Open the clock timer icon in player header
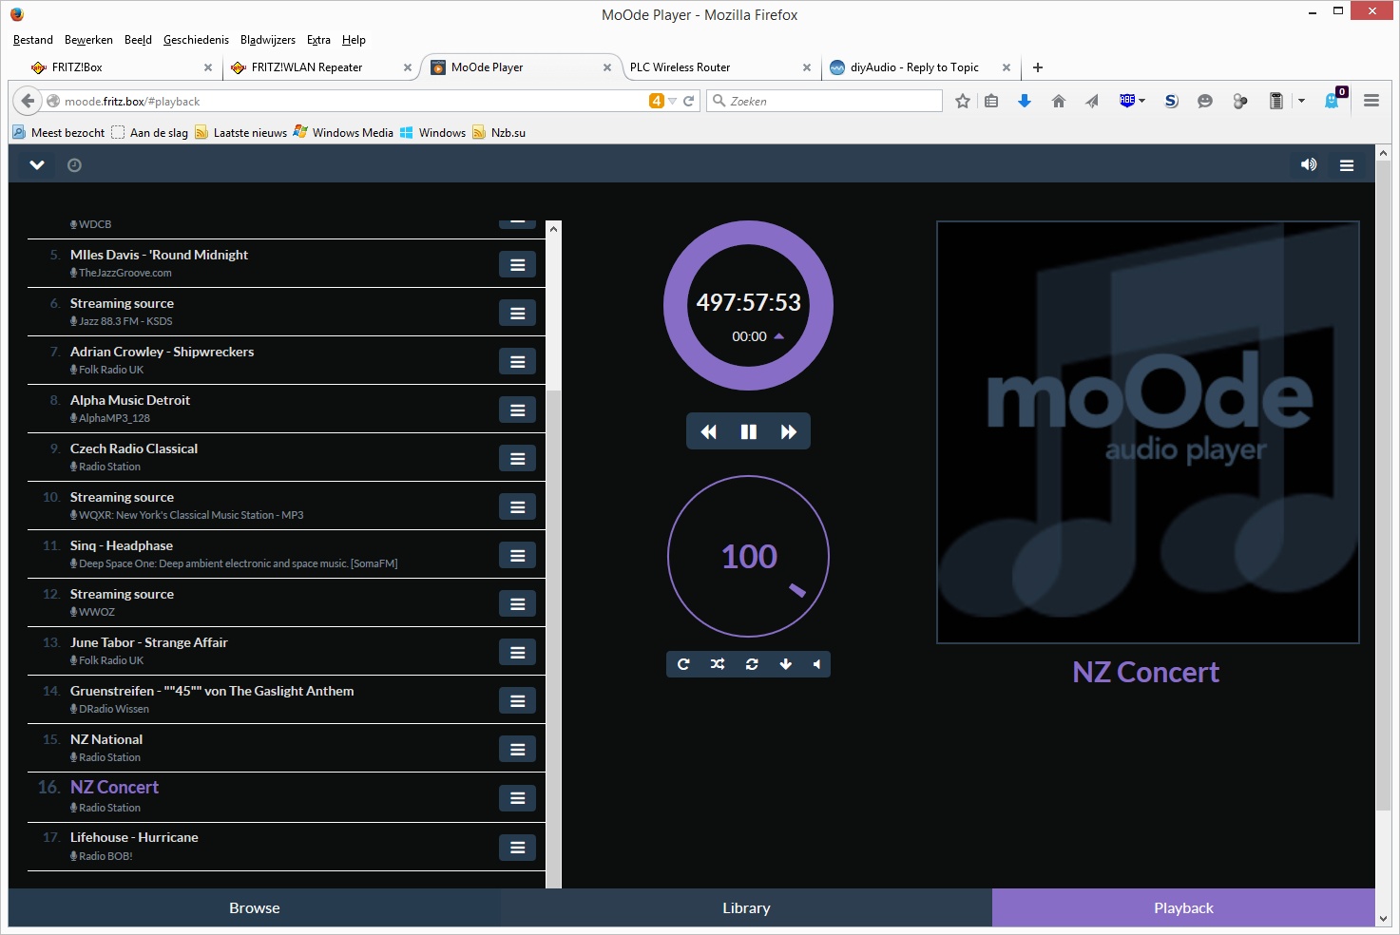This screenshot has width=1400, height=935. pos(74,165)
